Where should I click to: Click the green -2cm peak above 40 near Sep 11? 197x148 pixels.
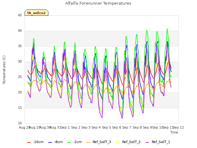(167, 29)
